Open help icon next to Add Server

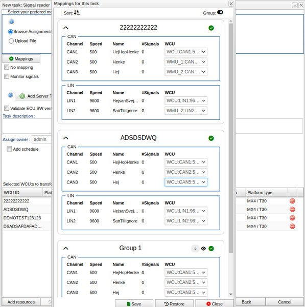click(x=11, y=95)
